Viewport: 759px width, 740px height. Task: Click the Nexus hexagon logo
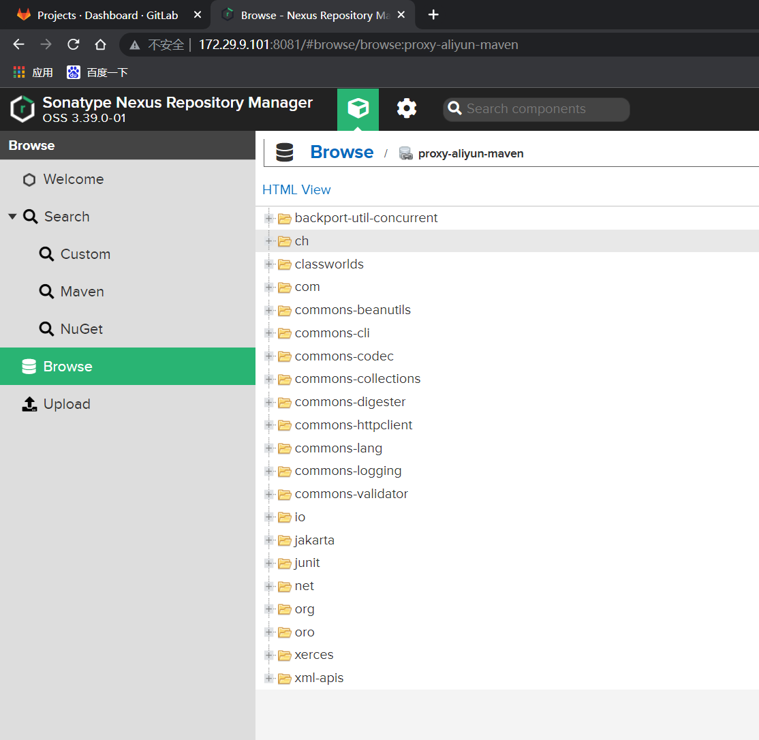pos(22,109)
